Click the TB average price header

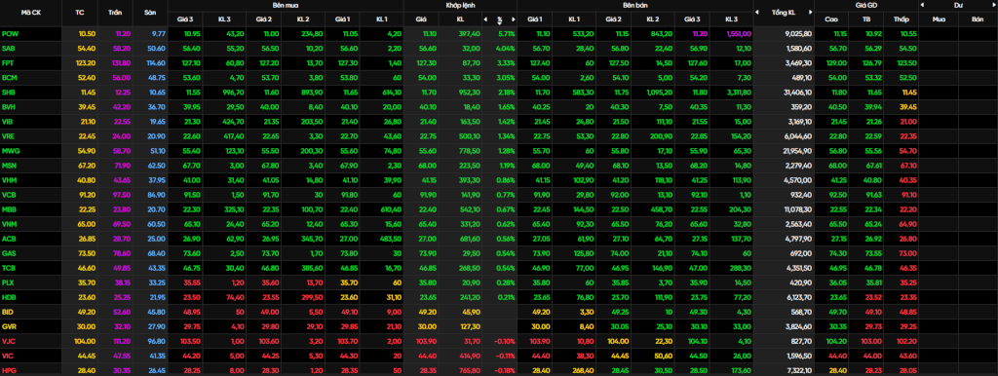866,19
